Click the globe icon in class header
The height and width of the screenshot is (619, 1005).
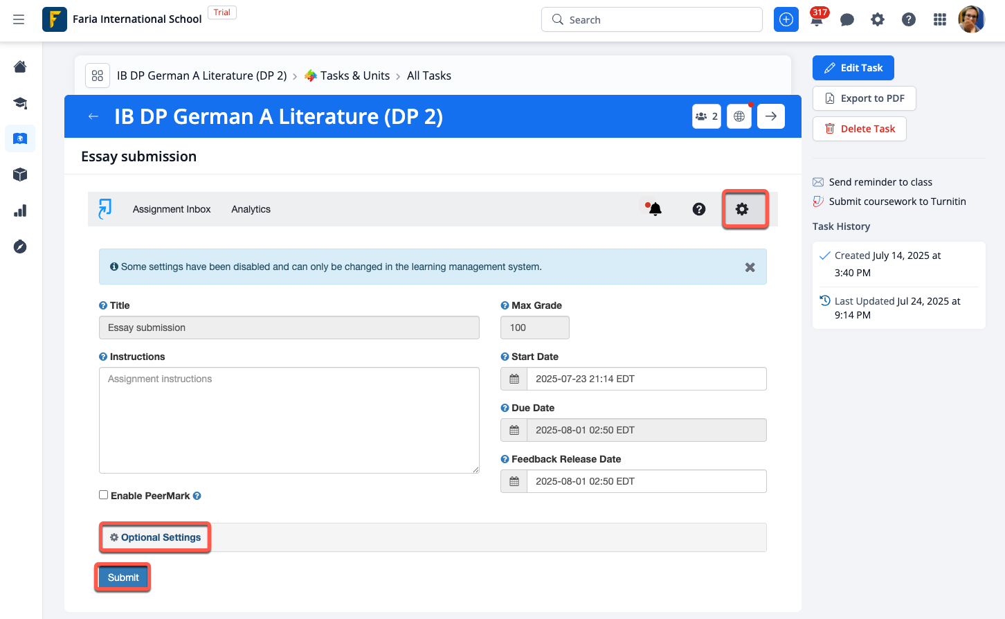[x=739, y=116]
